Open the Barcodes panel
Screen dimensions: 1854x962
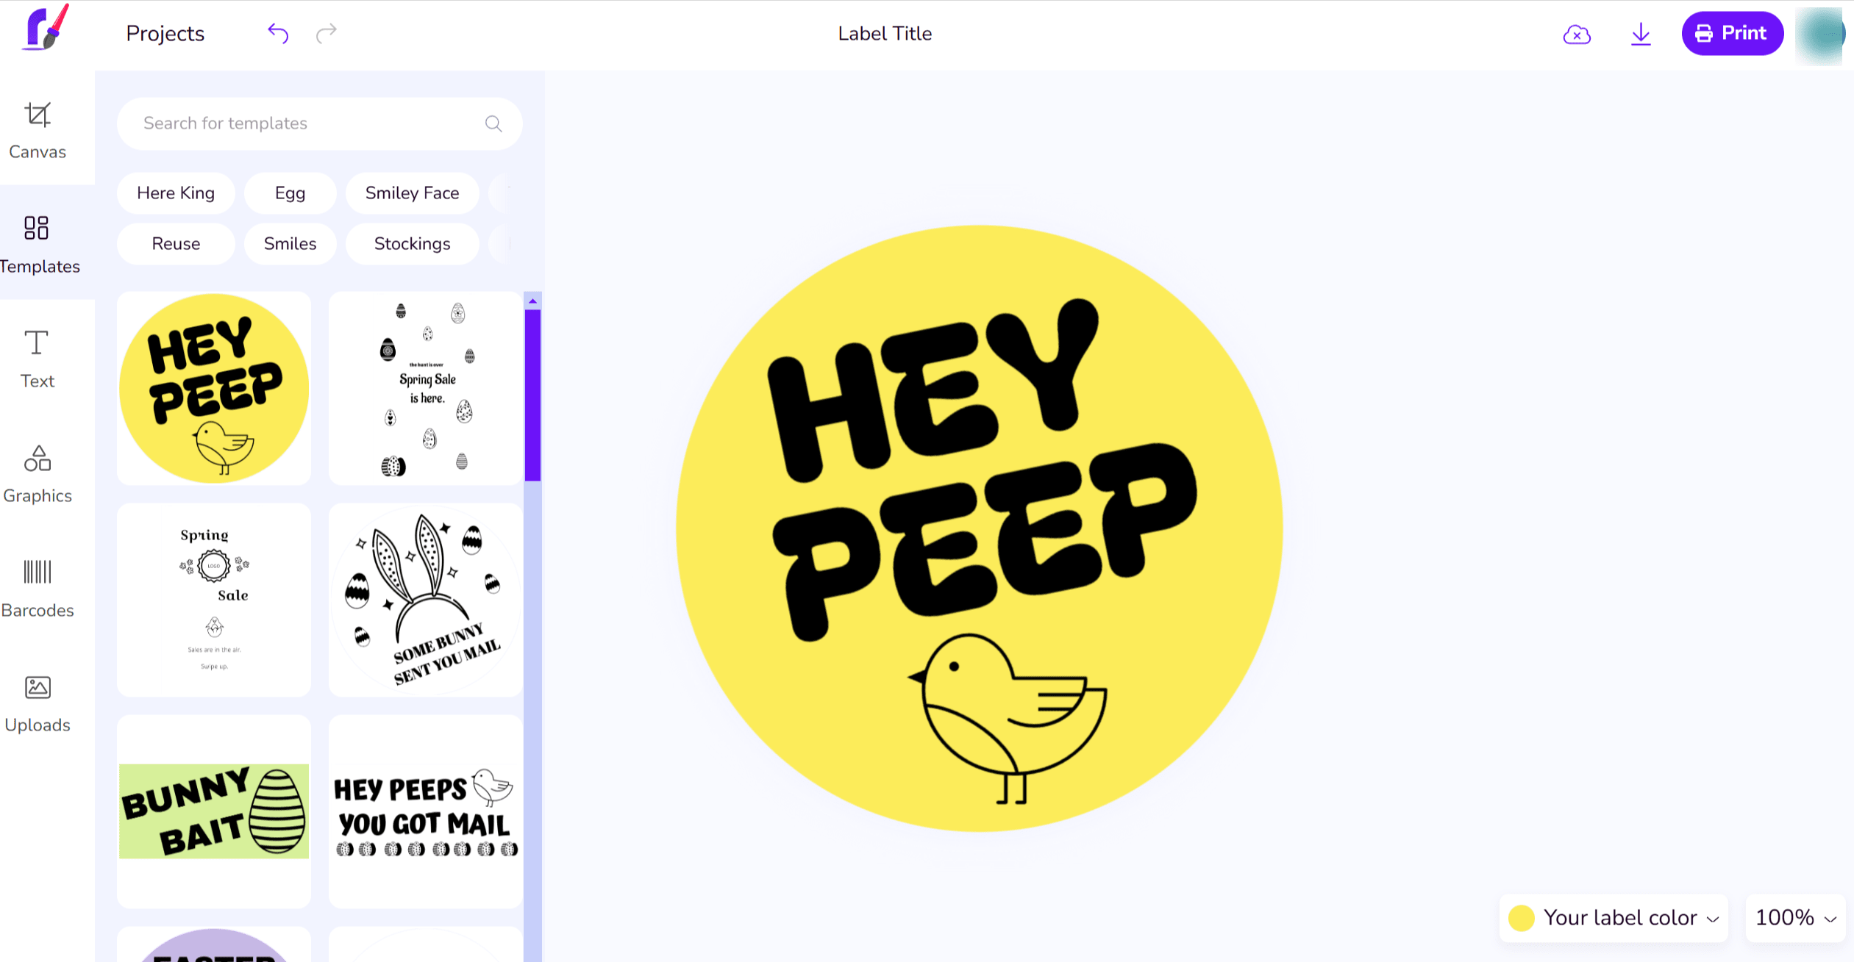click(x=38, y=589)
